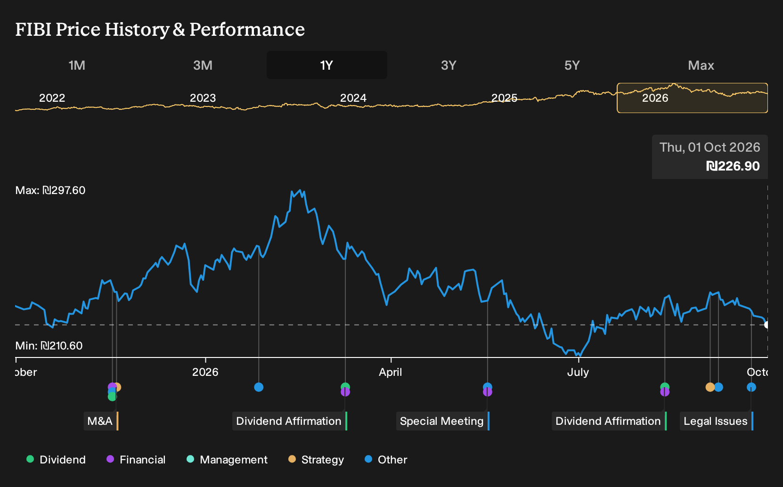Select the active 1Y range tab
Viewport: 783px width, 487px height.
(x=327, y=65)
